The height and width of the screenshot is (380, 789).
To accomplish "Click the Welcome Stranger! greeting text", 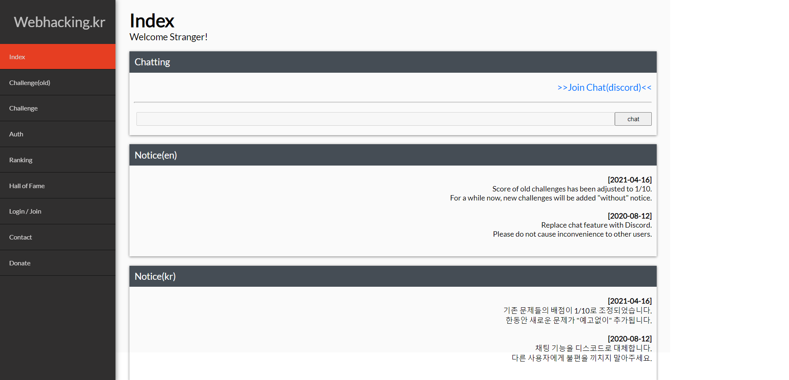I will 168,37.
